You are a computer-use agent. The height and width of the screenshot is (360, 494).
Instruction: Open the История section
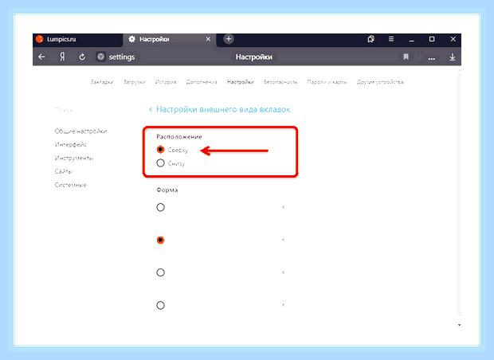(x=166, y=82)
